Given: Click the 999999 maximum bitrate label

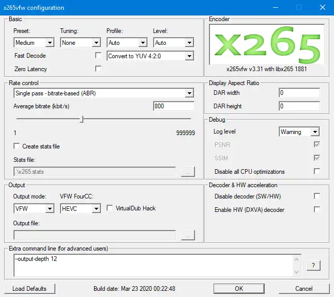Looking at the screenshot, I should (185, 133).
